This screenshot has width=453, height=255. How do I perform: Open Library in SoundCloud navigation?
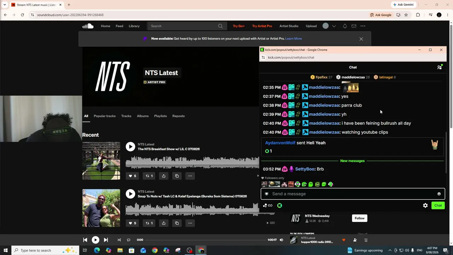tap(134, 26)
